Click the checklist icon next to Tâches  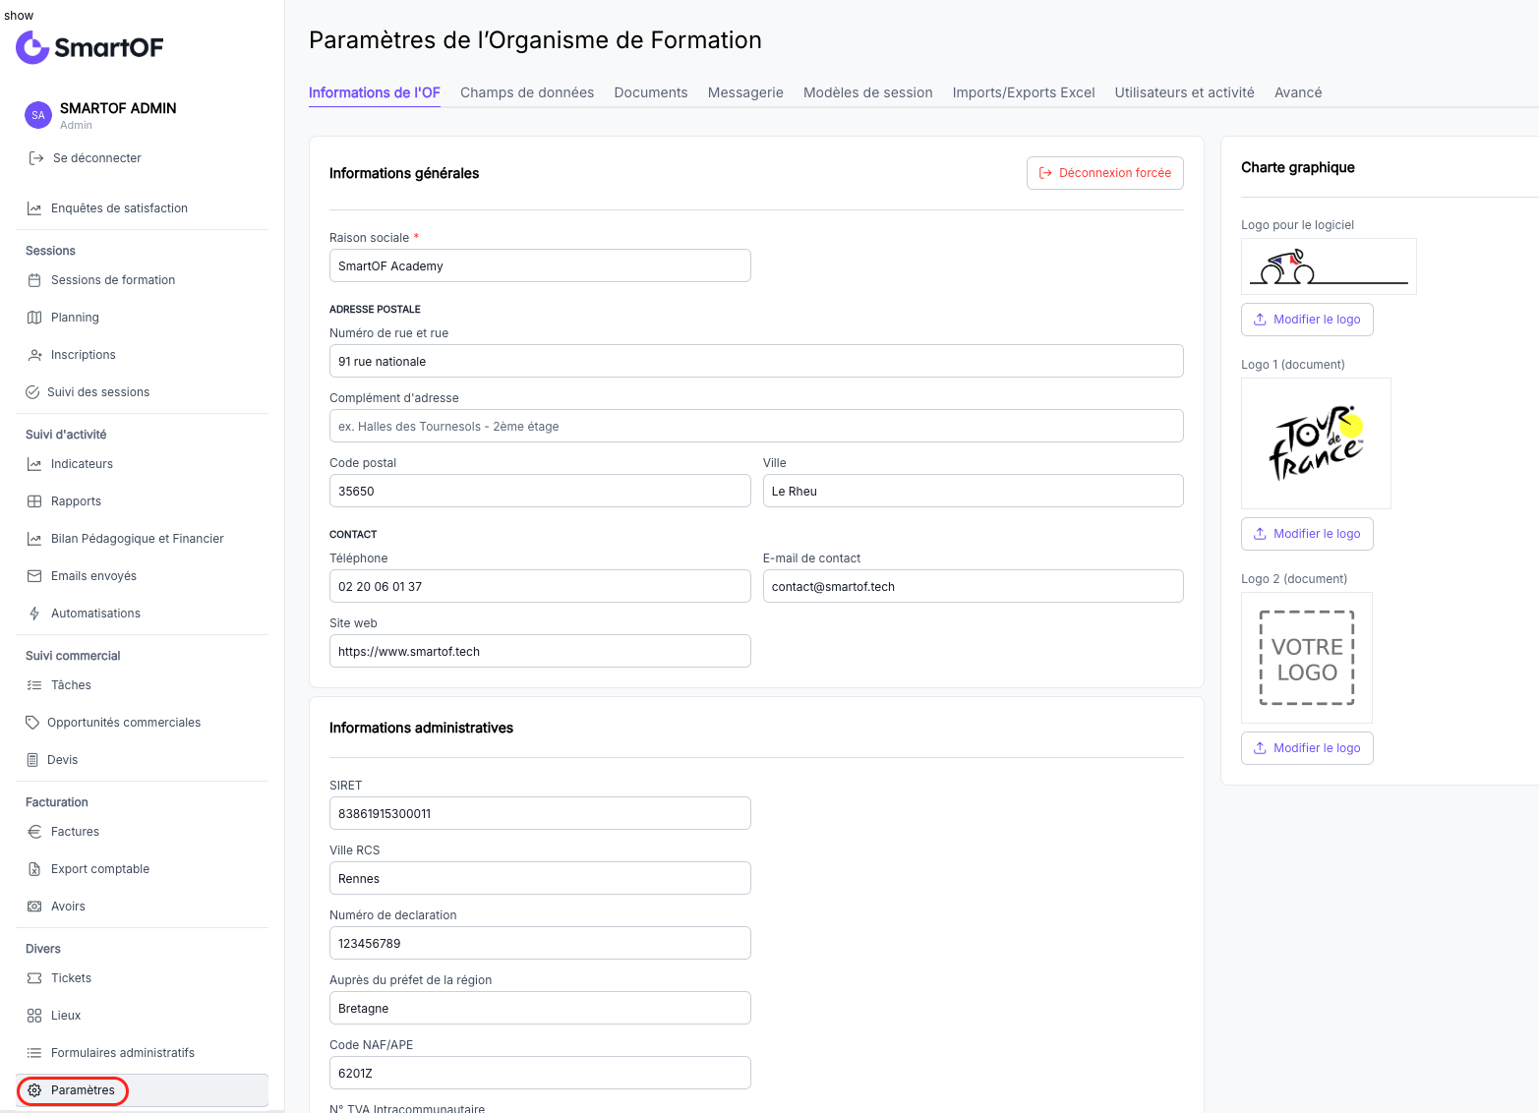point(34,685)
